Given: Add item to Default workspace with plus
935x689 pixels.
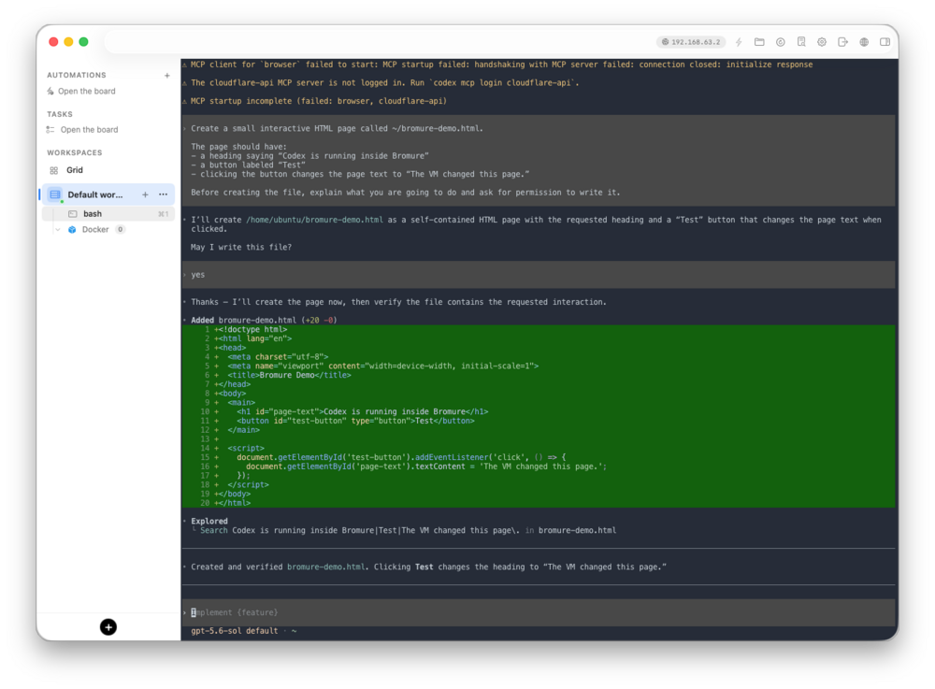Looking at the screenshot, I should tap(145, 194).
